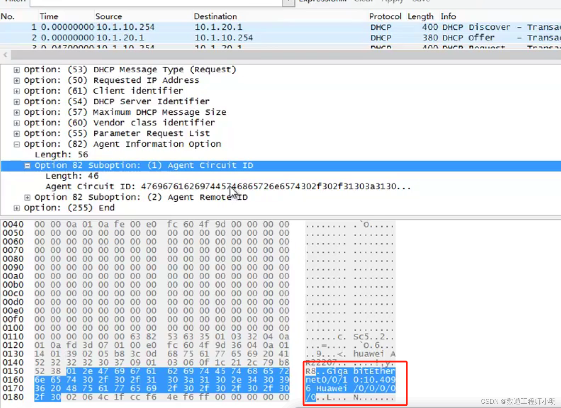
Task: Select Option 60 Vendor class identifier text
Action: [119, 123]
